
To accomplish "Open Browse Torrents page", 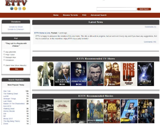I will coord(70,15).
